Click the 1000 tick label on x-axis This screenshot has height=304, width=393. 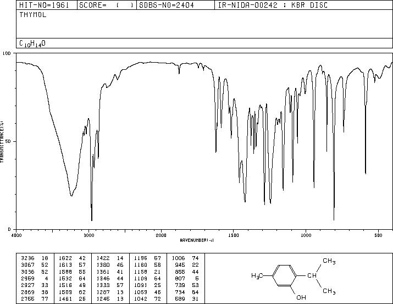coord(306,235)
